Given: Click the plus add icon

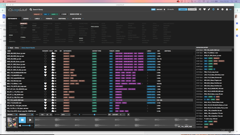Looking at the screenshot, I should [218, 9].
